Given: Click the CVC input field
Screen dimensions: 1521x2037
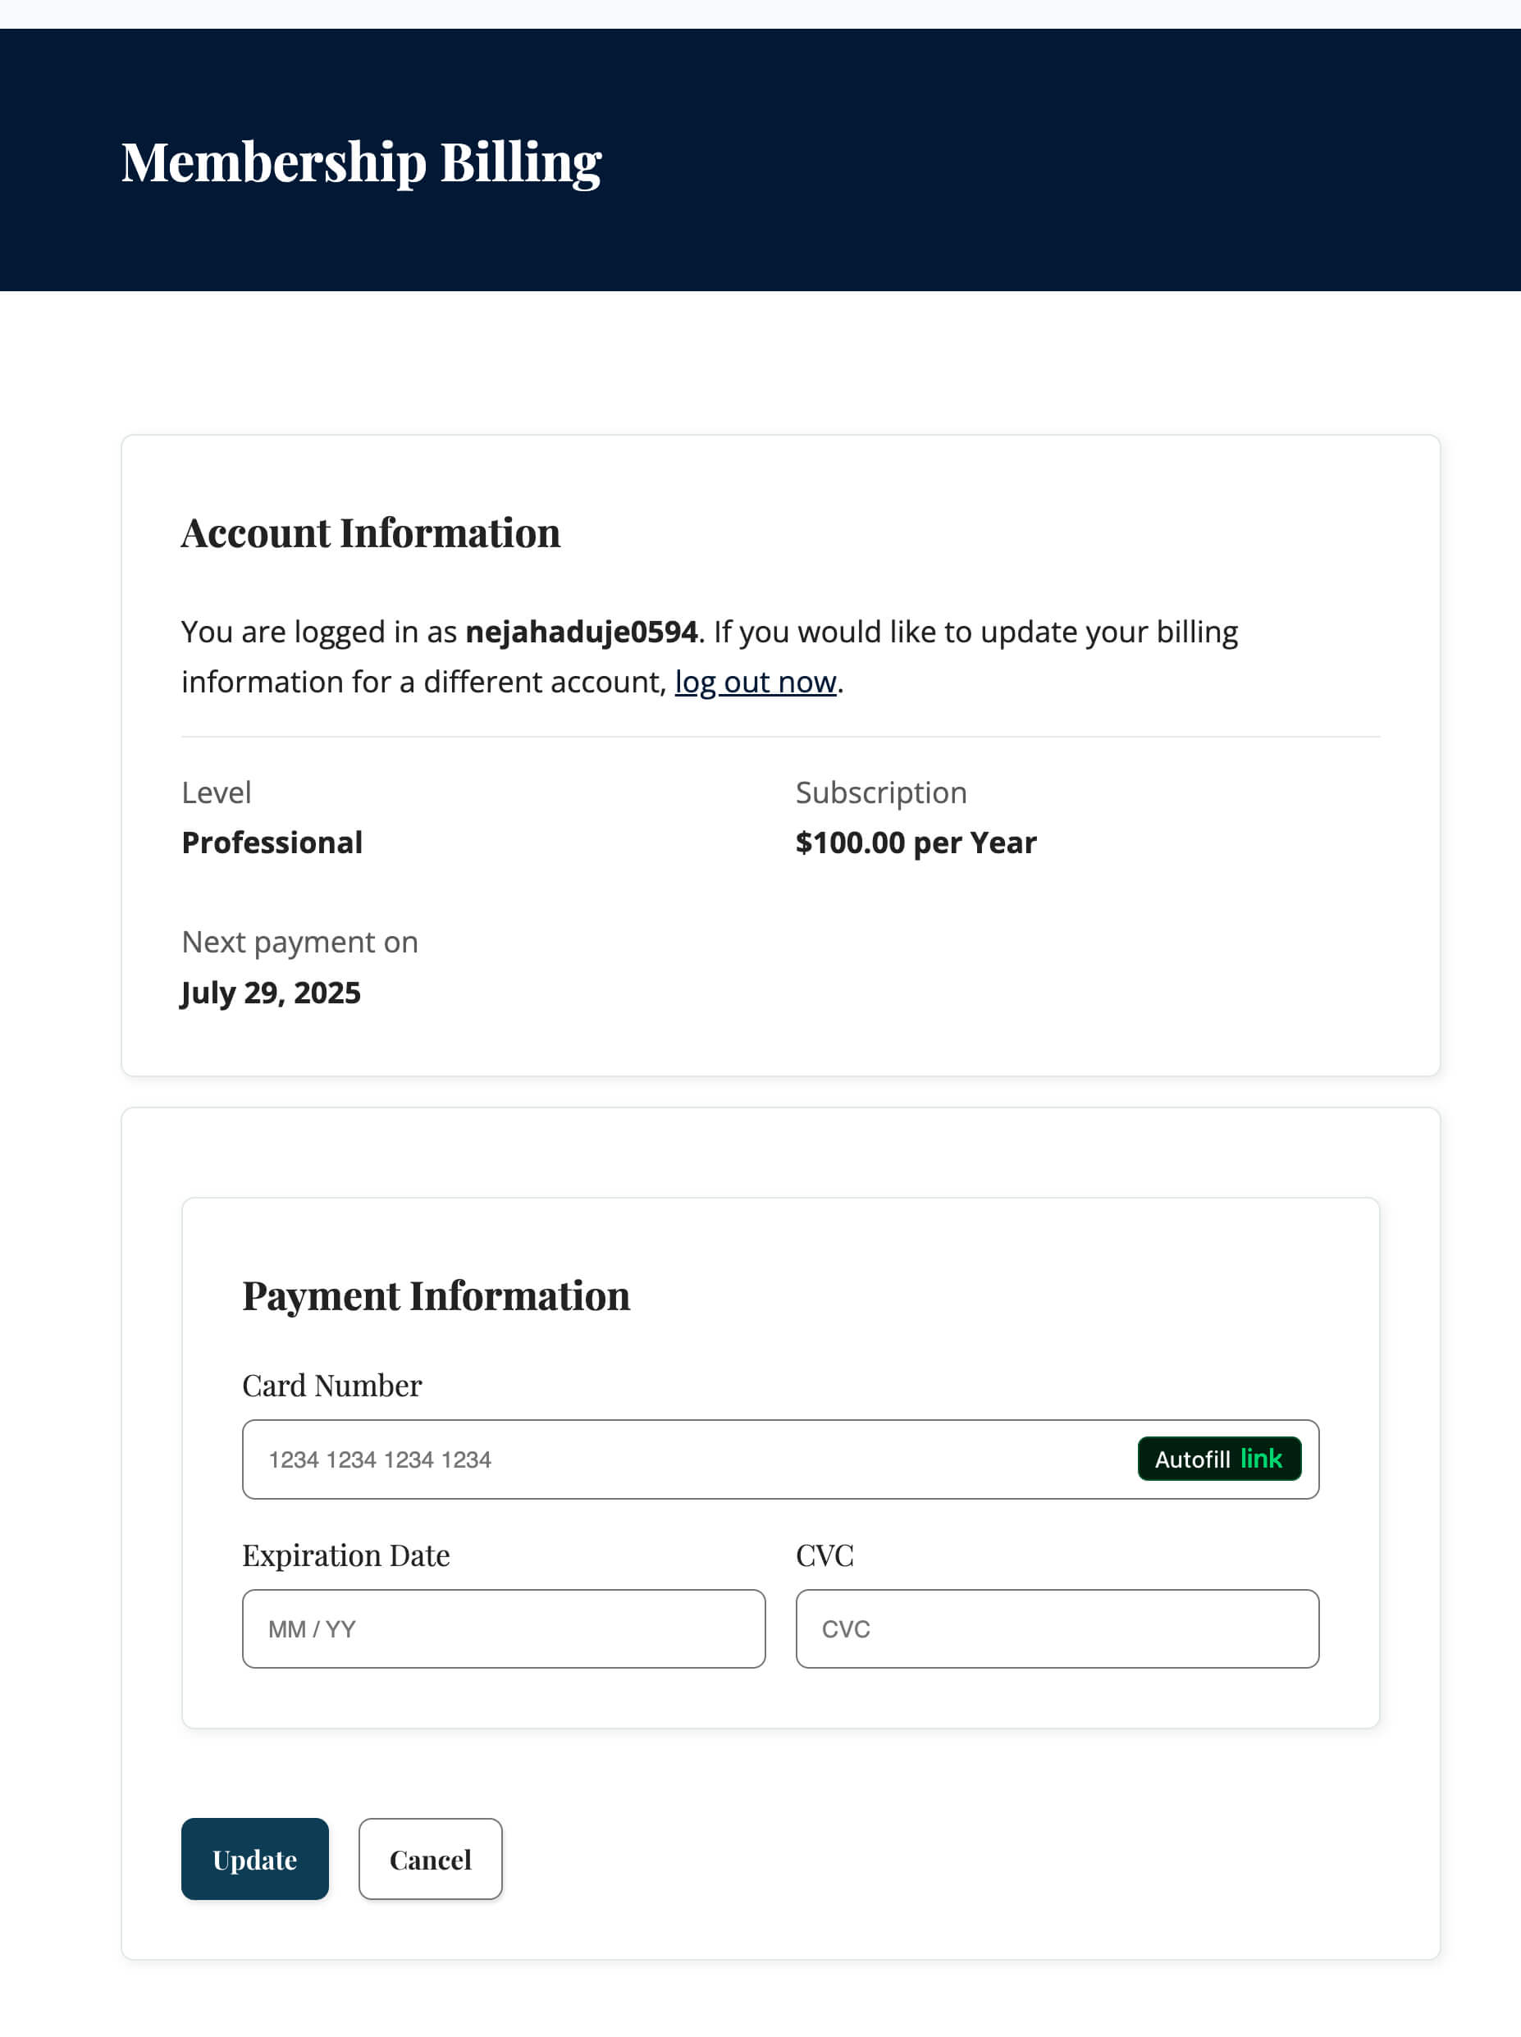Looking at the screenshot, I should pos(1057,1628).
